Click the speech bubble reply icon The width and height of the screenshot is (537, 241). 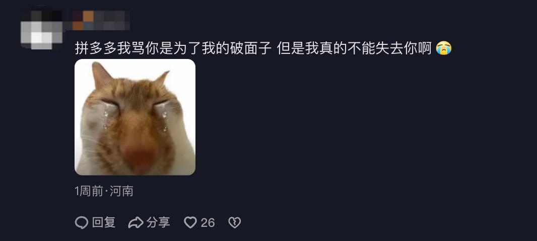click(82, 223)
